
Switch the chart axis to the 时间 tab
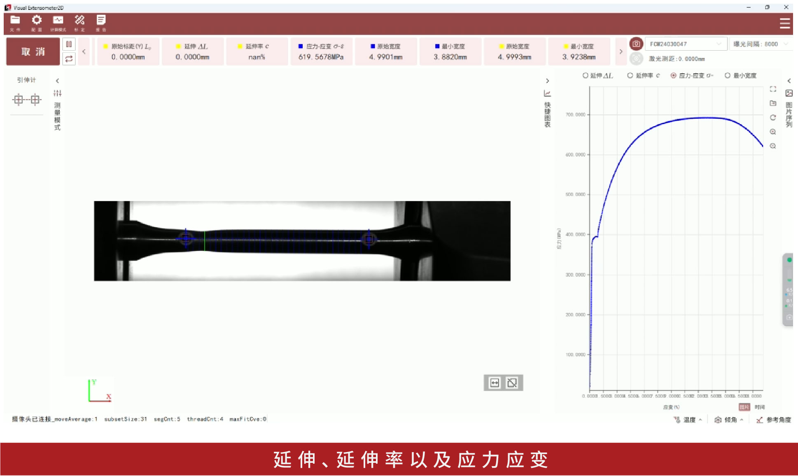pos(759,407)
